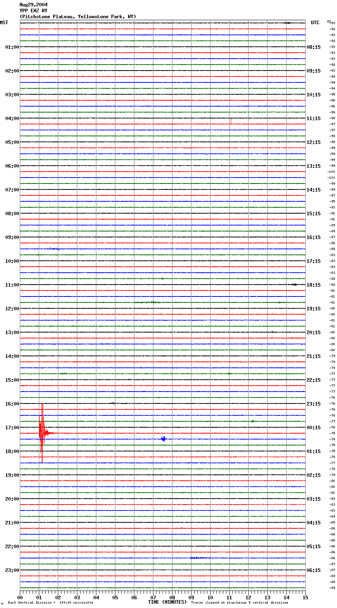Click the 'YPP EHZ WY' station code
Image resolution: width=337 pixels, height=608 pixels.
pos(33,11)
